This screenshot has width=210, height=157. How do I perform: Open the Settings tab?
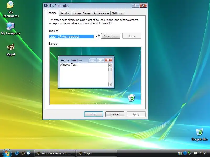(117, 13)
